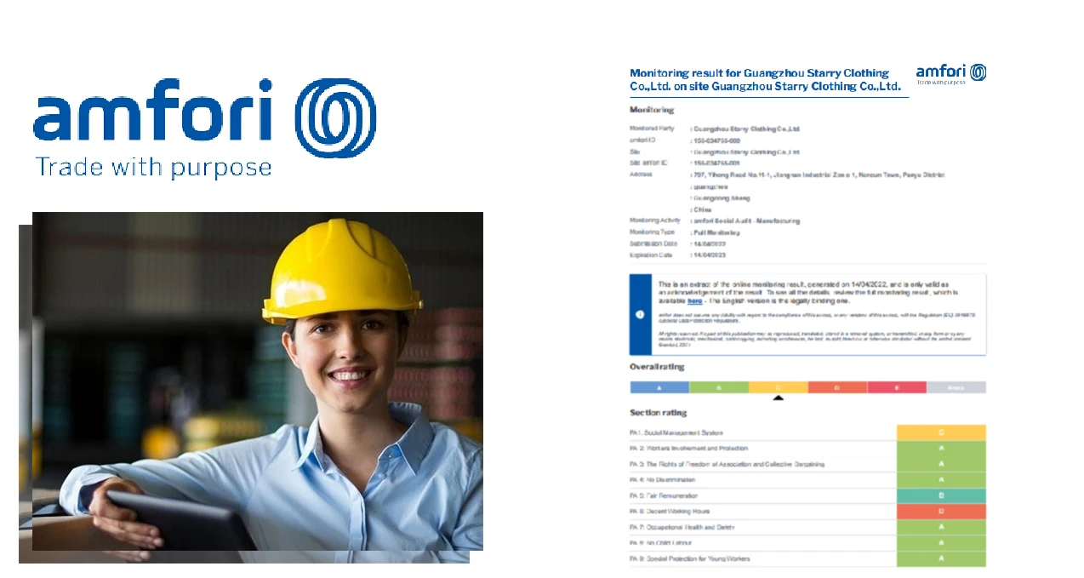This screenshot has height=578, width=1084.
Task: Click the teal B rating cell for PA 5
Action: coord(941,495)
